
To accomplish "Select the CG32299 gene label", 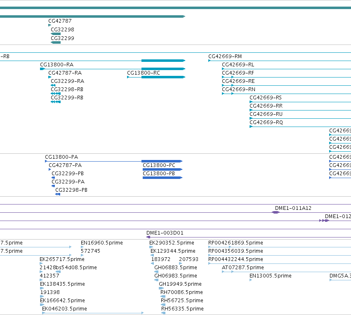I will pyautogui.click(x=62, y=38).
